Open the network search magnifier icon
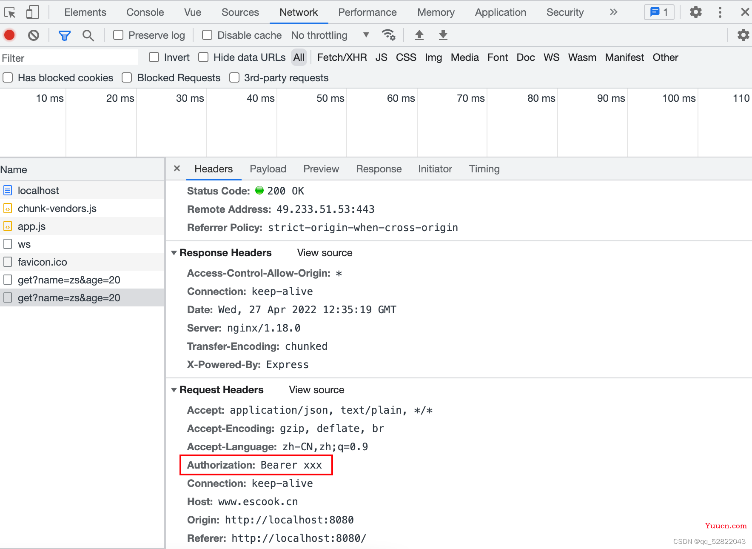Screen dimensions: 752x549 click(x=88, y=35)
